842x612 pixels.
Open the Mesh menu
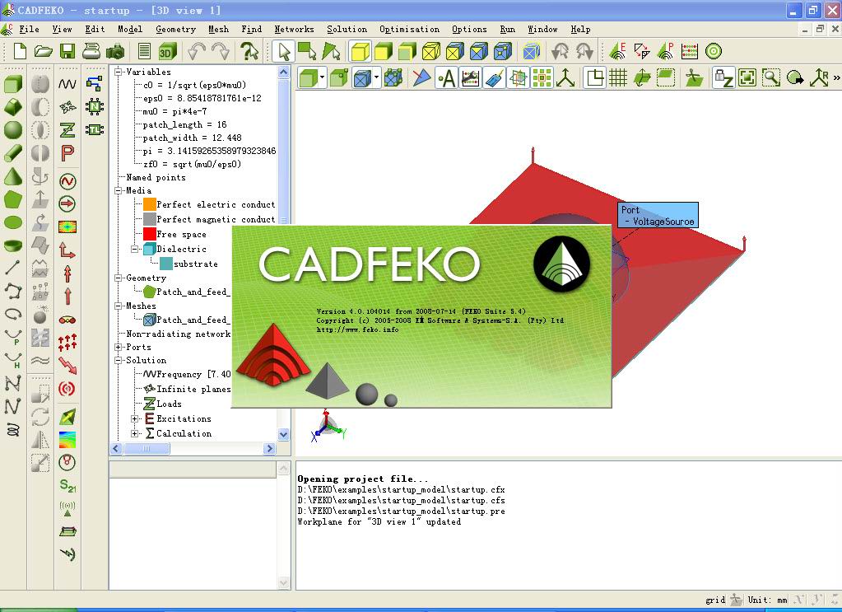click(x=218, y=29)
